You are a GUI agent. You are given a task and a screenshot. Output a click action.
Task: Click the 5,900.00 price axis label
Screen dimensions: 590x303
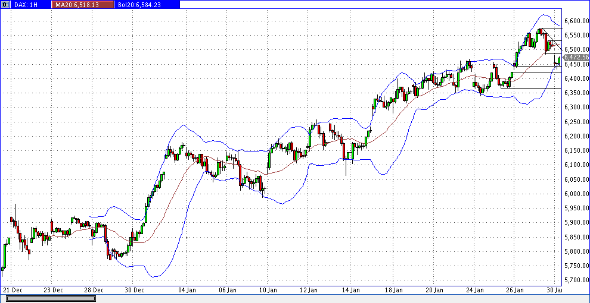pos(576,223)
